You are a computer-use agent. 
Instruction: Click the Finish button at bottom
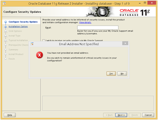134,115
